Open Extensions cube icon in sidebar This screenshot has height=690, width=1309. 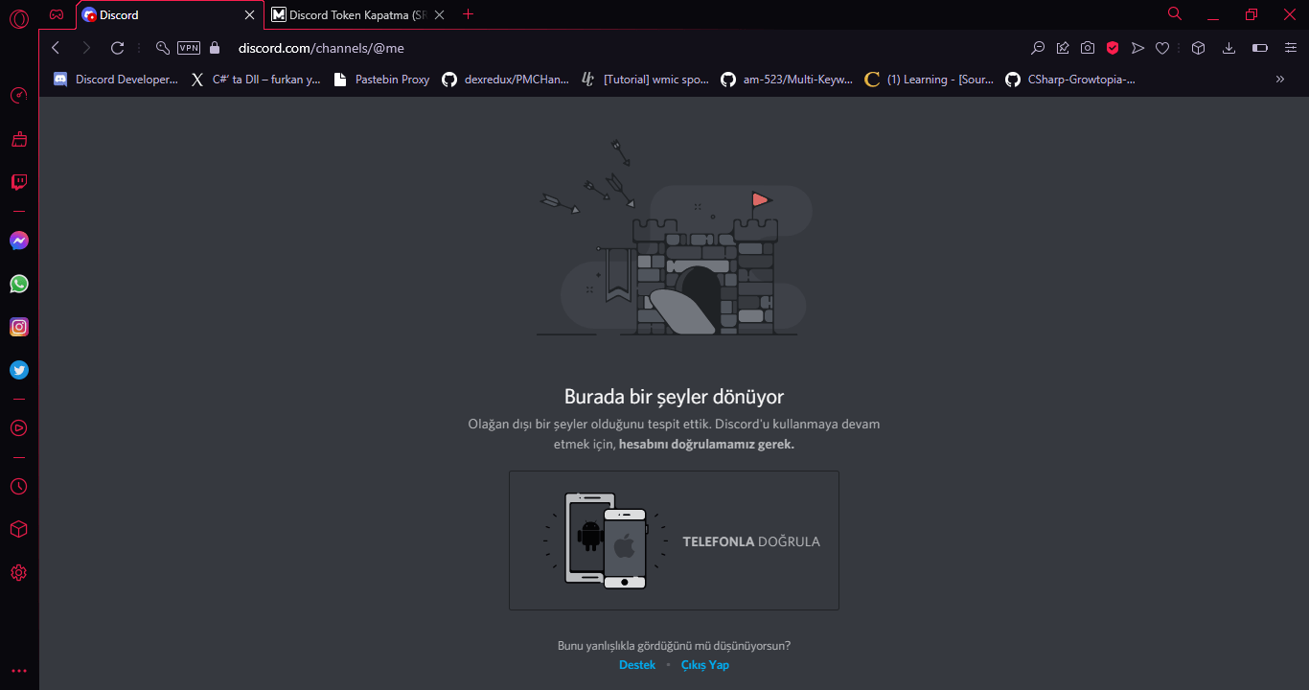click(x=18, y=529)
